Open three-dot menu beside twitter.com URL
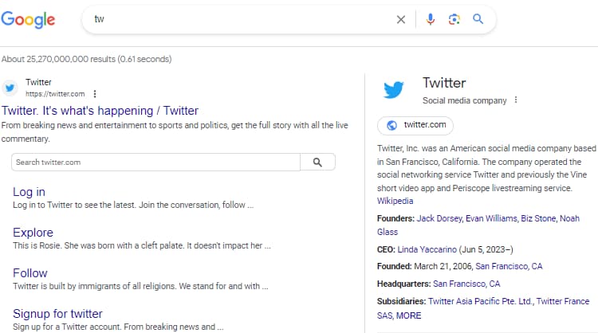Viewport: 598px width, 333px height. pos(96,94)
